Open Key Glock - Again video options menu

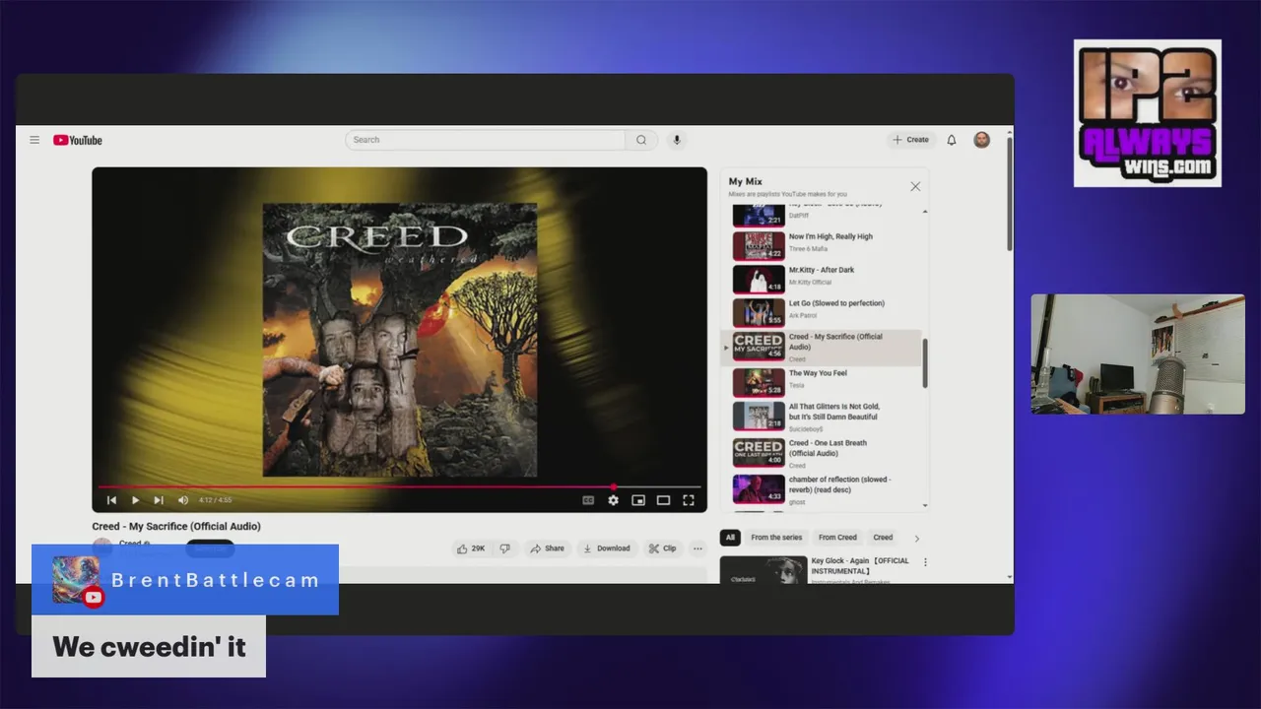tap(925, 562)
